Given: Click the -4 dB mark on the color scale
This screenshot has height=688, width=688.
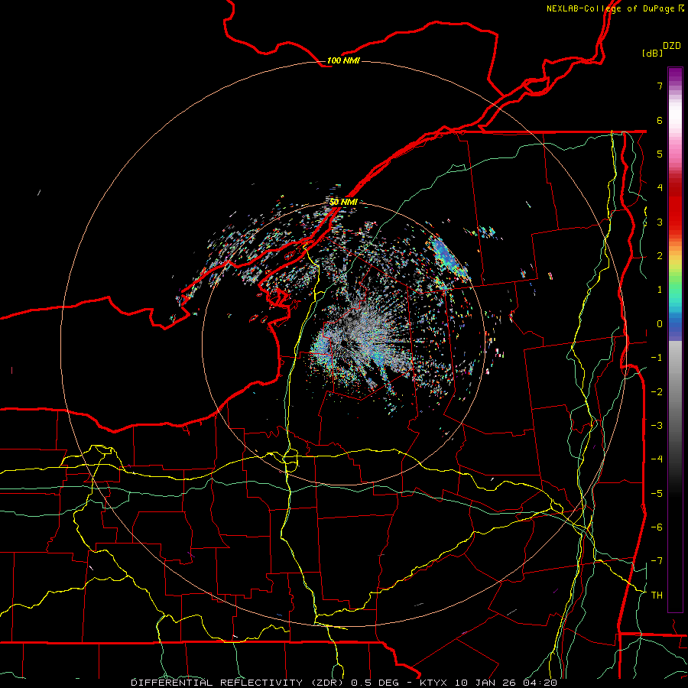Looking at the screenshot, I should [x=657, y=459].
